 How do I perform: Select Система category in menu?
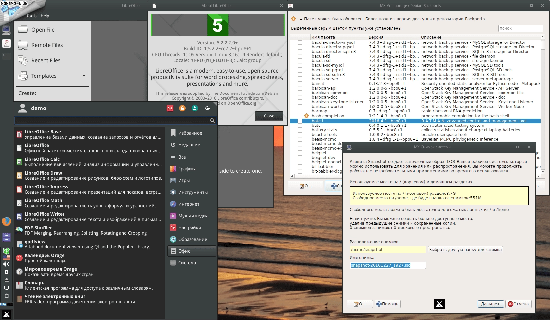(192, 263)
